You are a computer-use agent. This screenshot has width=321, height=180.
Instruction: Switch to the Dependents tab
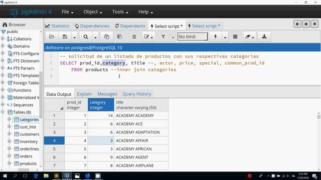(x=130, y=26)
